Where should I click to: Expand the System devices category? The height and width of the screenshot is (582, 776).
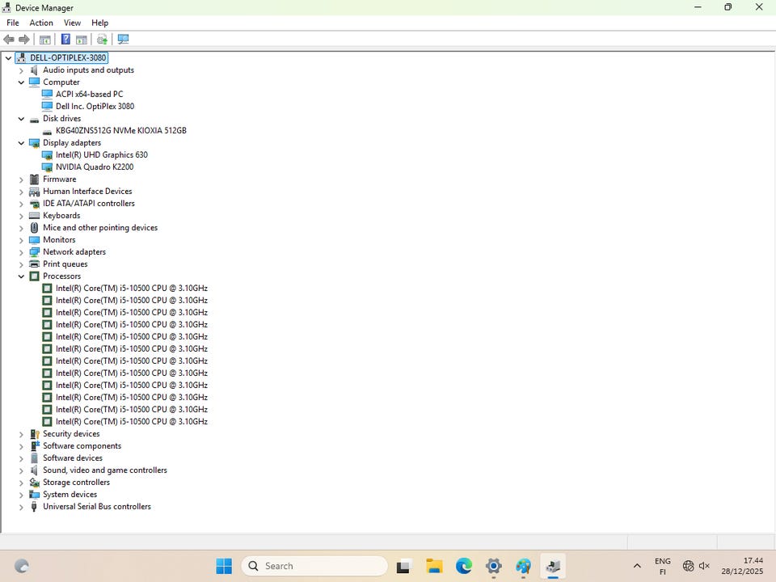pos(21,495)
